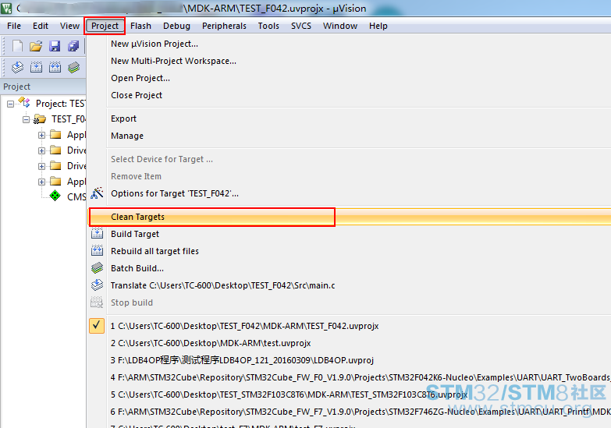
Task: Open the SVCS menu
Action: 301,26
